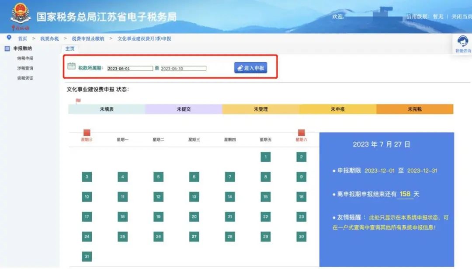Click the 关闭当前 link in header
Image resolution: width=472 pixels, height=269 pixels.
click(x=461, y=17)
